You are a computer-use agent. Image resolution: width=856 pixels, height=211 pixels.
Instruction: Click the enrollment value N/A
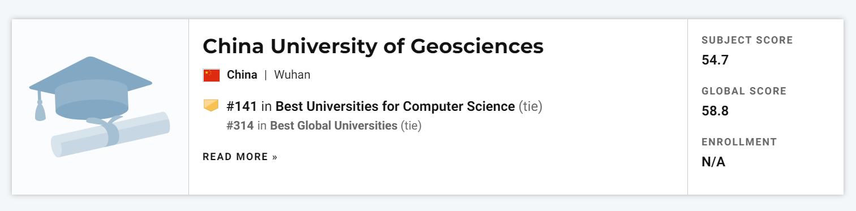pyautogui.click(x=713, y=162)
